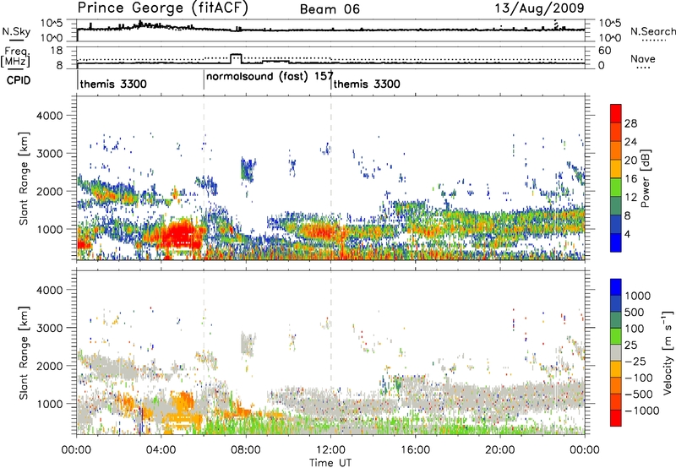676x468 pixels.
Task: Pick the red top segment of Power colorbar
Action: [x=616, y=114]
